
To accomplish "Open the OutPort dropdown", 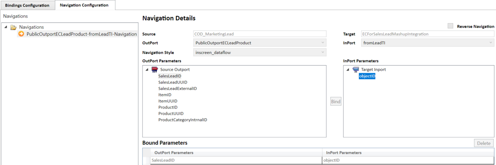I will (323, 43).
